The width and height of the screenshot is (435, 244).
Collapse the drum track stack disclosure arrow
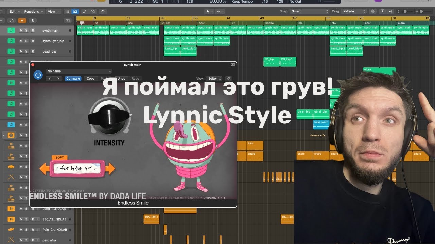tap(4, 135)
